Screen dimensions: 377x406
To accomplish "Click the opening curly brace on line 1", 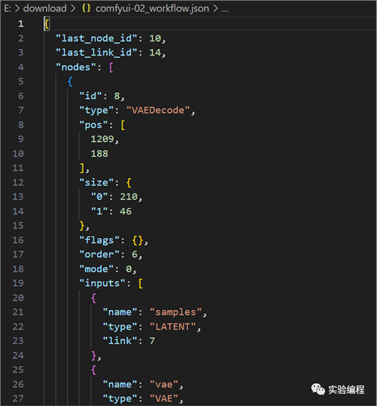I will click(x=47, y=24).
